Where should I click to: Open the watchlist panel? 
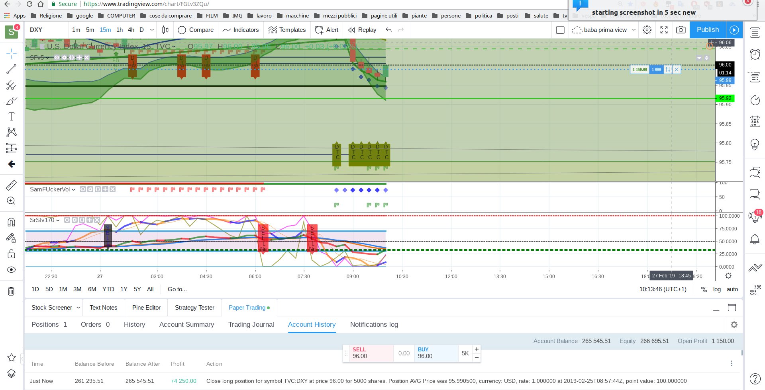point(755,33)
